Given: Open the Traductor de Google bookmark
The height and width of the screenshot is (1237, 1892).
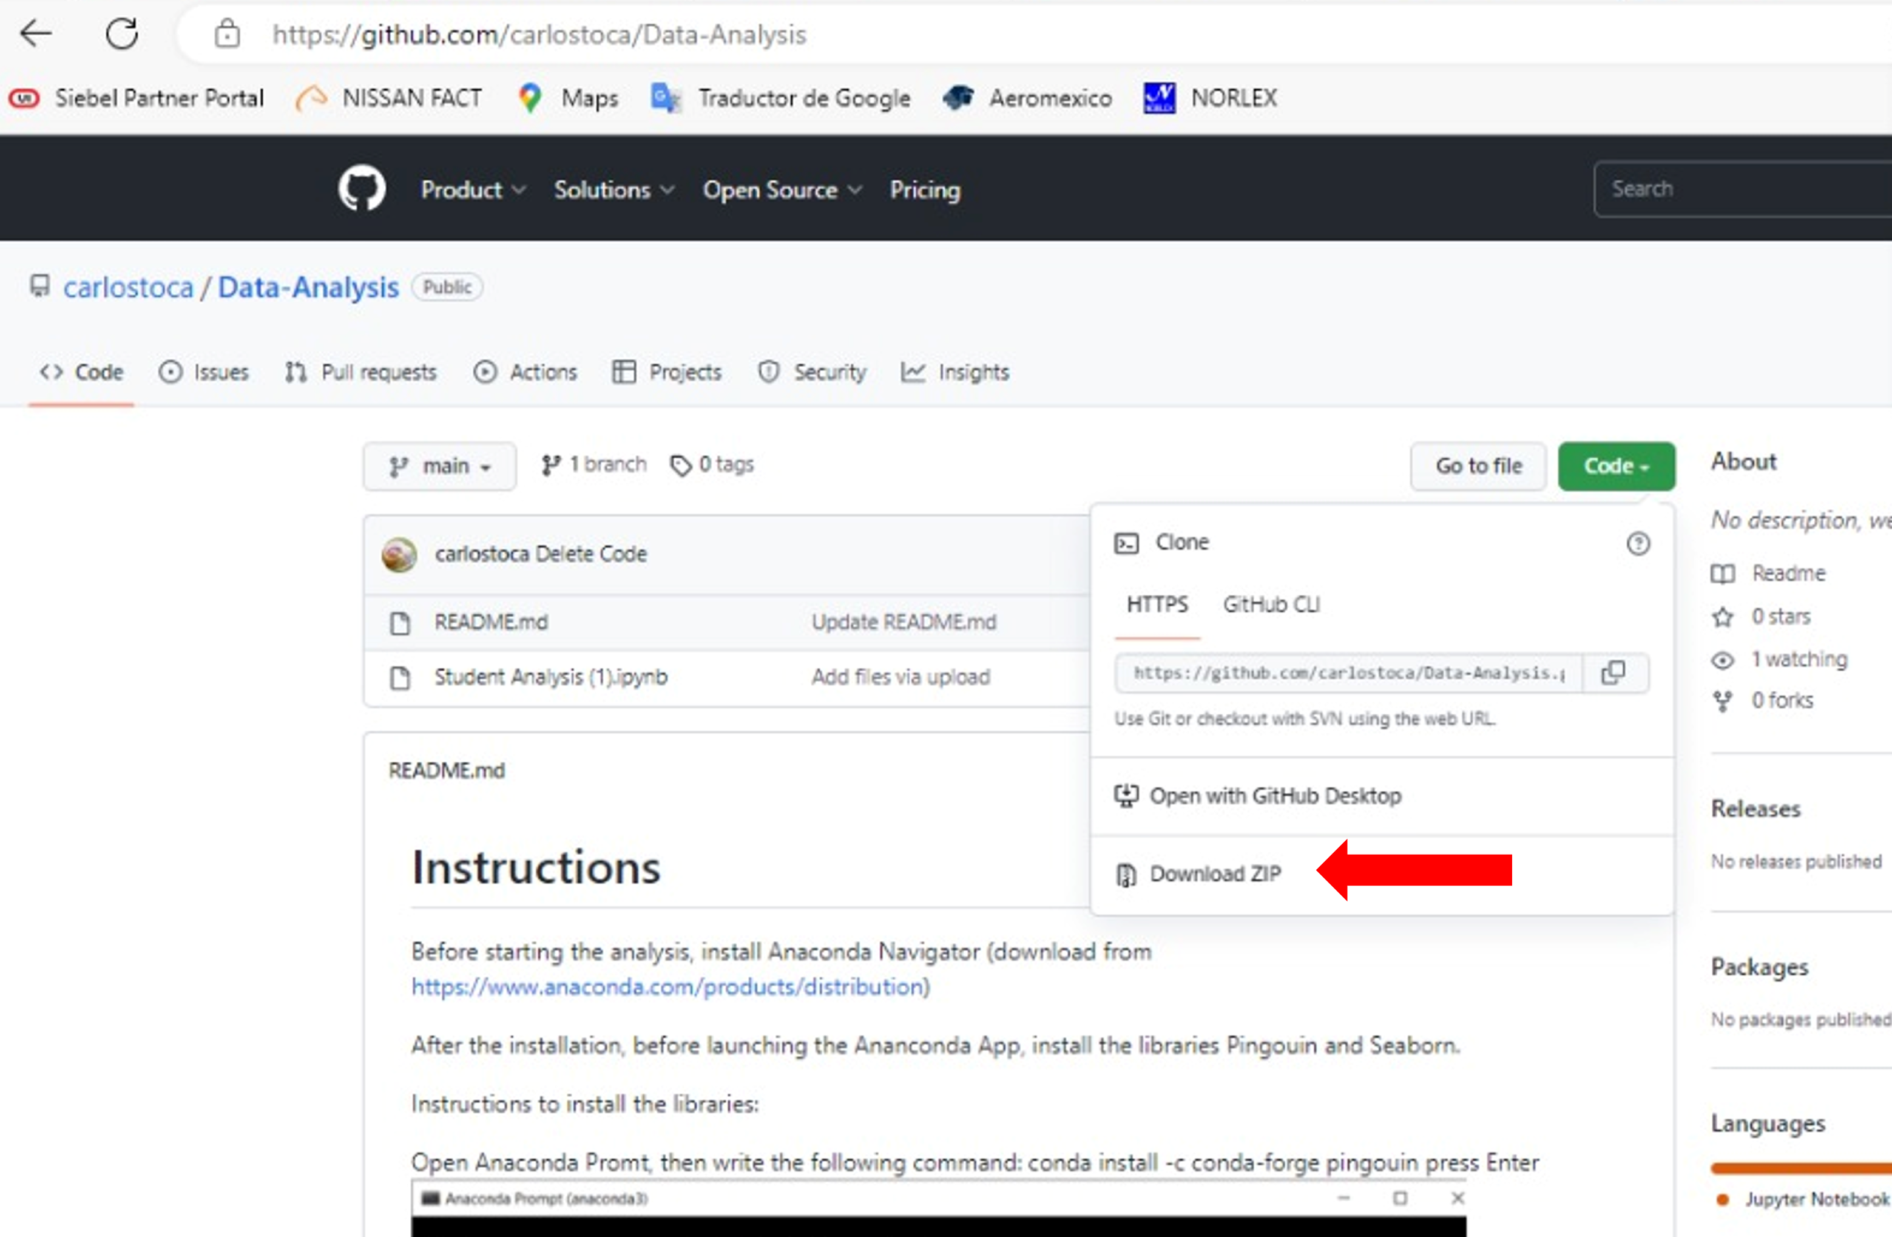Looking at the screenshot, I should (781, 98).
